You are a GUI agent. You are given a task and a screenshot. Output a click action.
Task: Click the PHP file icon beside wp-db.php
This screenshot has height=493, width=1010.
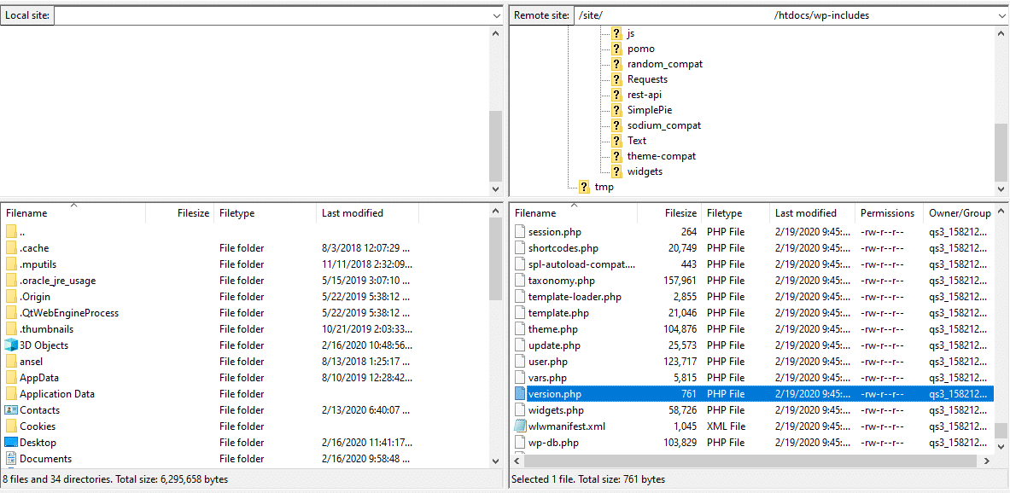[x=520, y=442]
